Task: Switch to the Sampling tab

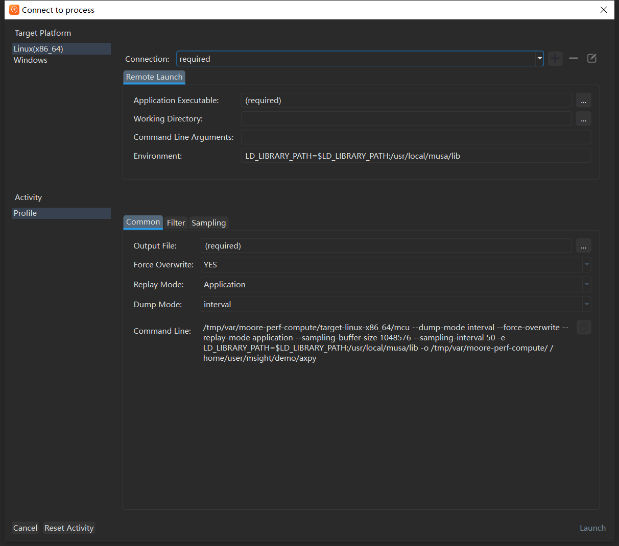Action: coord(208,222)
